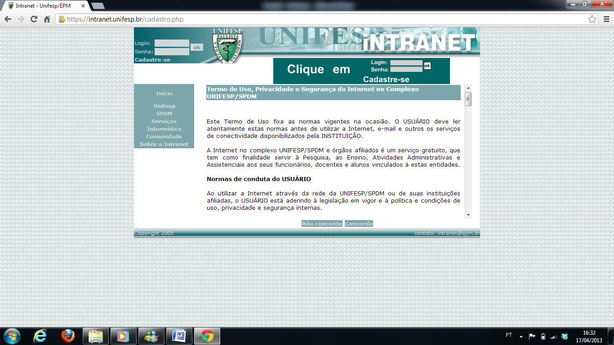Bookmark this page with the star icon
Viewport: 614px width, 345px height.
[x=592, y=19]
